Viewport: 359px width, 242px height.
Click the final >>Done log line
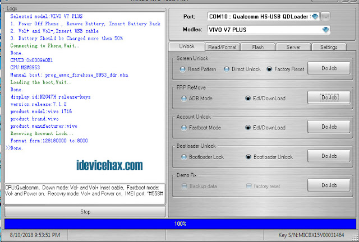(x=14, y=148)
